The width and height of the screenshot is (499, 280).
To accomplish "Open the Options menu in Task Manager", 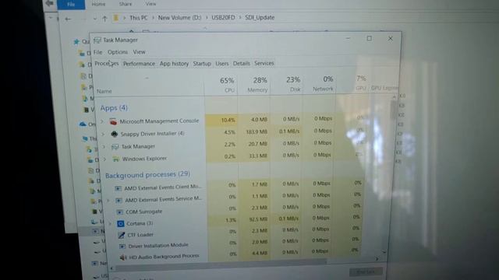I will pyautogui.click(x=118, y=52).
